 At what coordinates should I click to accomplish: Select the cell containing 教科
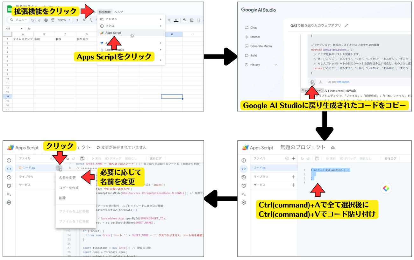click(x=65, y=39)
